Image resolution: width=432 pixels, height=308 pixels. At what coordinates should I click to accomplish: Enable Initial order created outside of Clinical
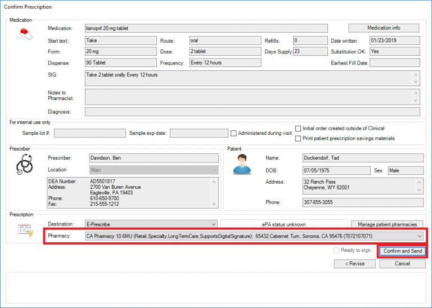[x=298, y=128]
